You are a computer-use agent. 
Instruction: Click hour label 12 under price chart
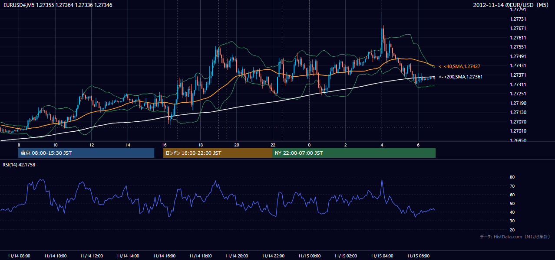tap(92, 145)
